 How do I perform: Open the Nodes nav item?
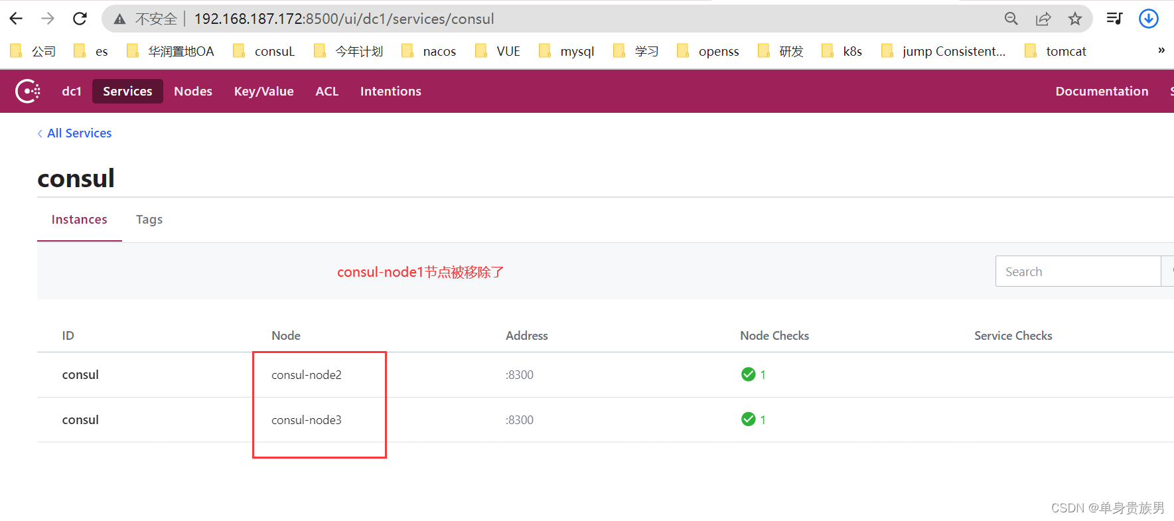[x=193, y=91]
